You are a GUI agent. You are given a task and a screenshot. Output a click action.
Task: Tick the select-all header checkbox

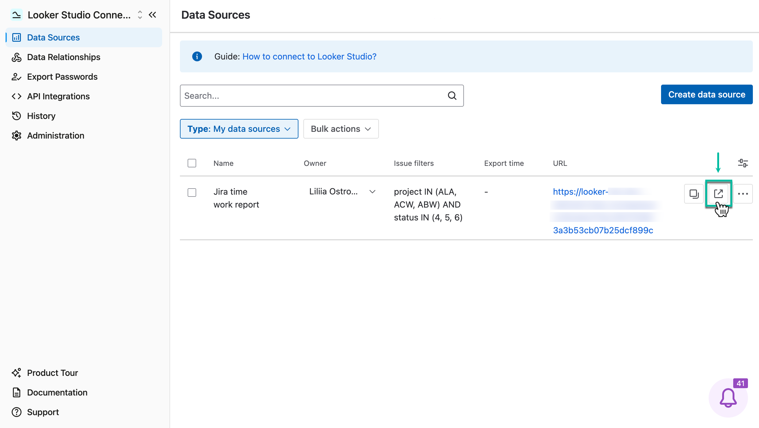192,163
